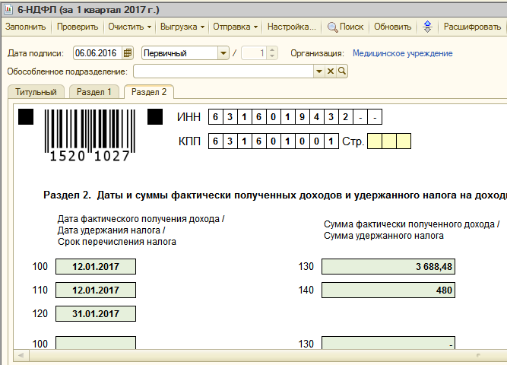This screenshot has width=507, height=365.
Task: Open subdivision lookup with magnifier icon
Action: tap(342, 71)
